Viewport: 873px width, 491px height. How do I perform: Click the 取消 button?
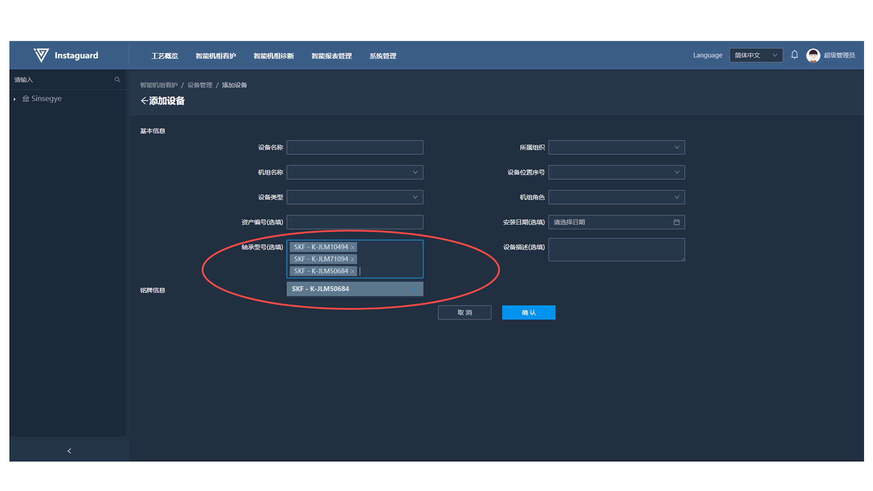(x=465, y=313)
